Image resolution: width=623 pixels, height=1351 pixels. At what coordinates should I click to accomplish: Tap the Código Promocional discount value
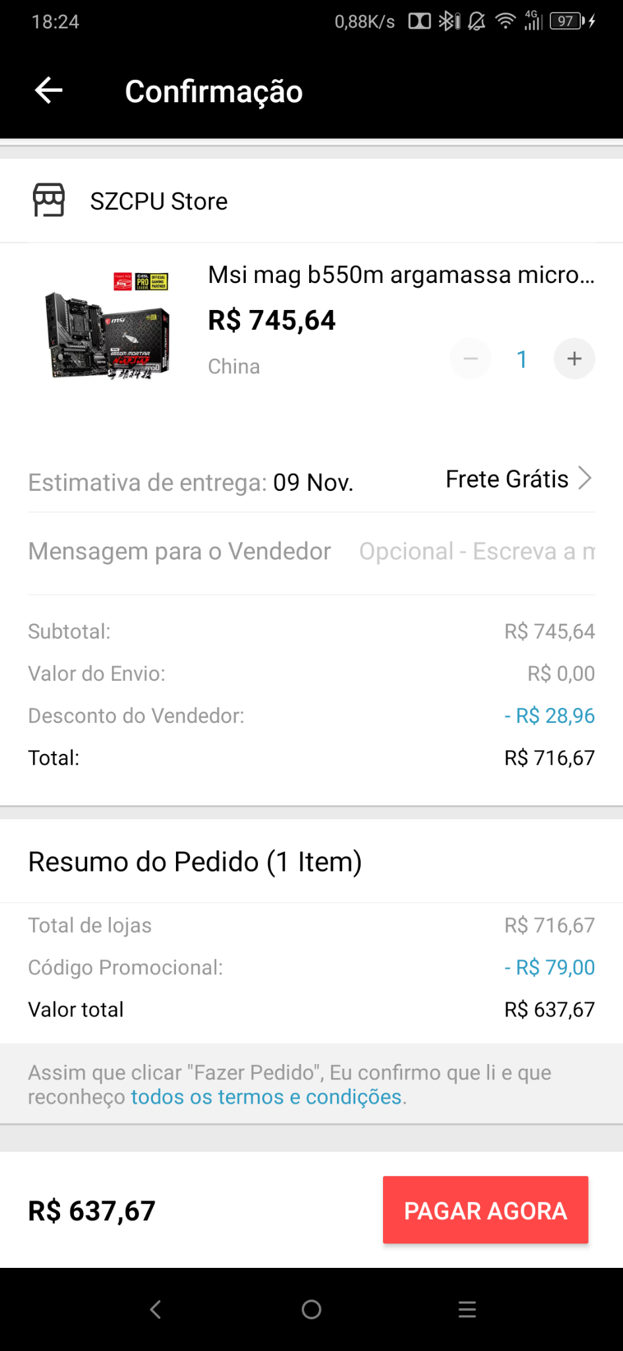(x=549, y=967)
